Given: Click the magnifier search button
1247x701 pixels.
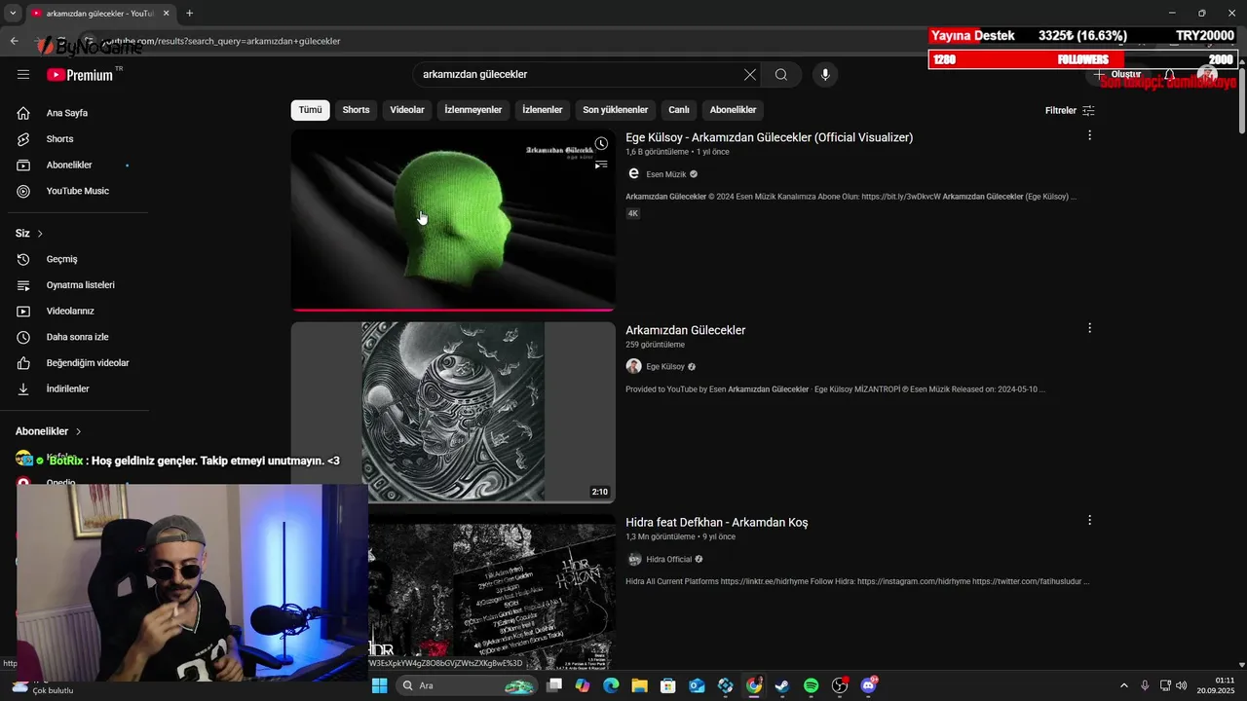Looking at the screenshot, I should click(781, 75).
